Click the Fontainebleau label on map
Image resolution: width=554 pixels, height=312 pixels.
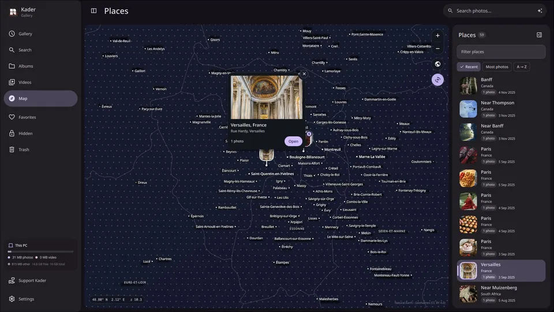[380, 269]
